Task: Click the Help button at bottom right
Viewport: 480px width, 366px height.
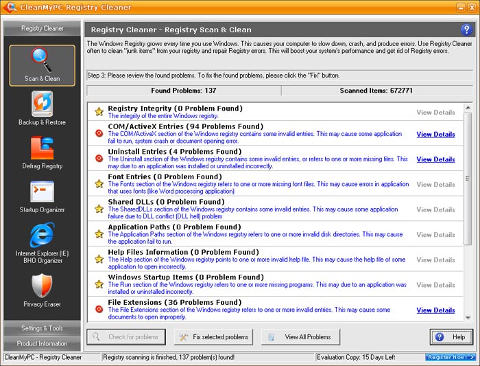Action: pos(451,337)
